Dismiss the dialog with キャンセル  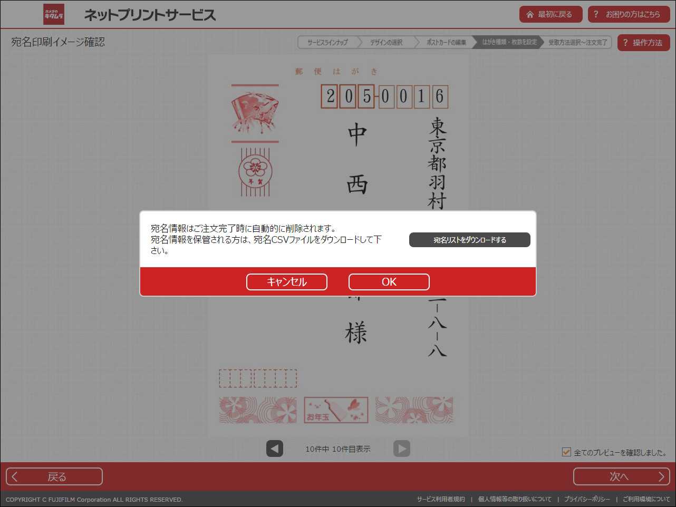pyautogui.click(x=286, y=282)
